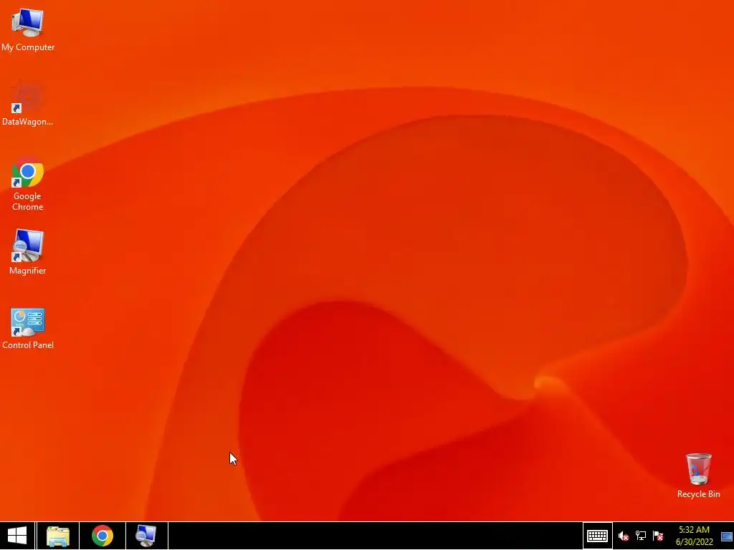734x550 pixels.
Task: Select the Recycle Bin icon
Action: point(698,476)
